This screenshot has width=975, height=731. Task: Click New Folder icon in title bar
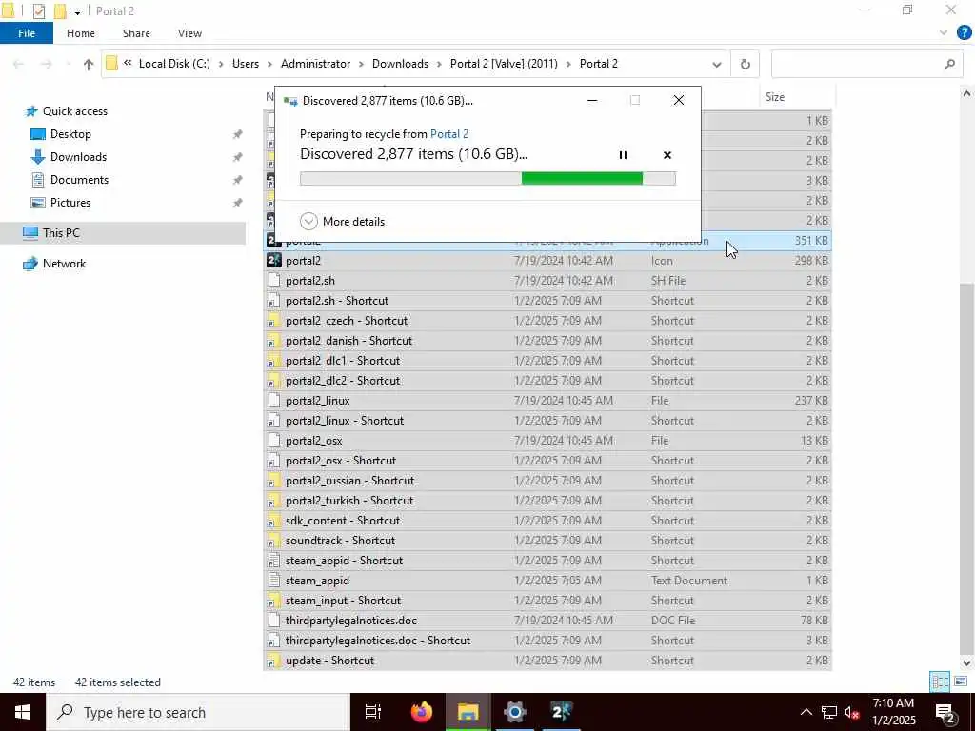click(60, 11)
